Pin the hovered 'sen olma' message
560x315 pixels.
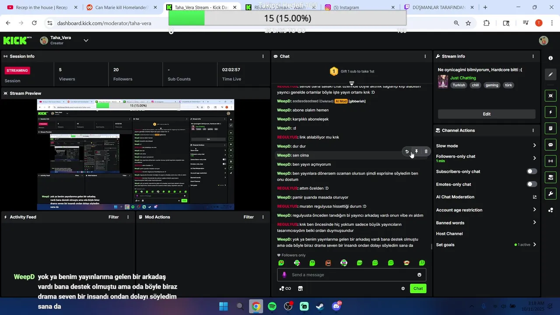[x=416, y=151]
